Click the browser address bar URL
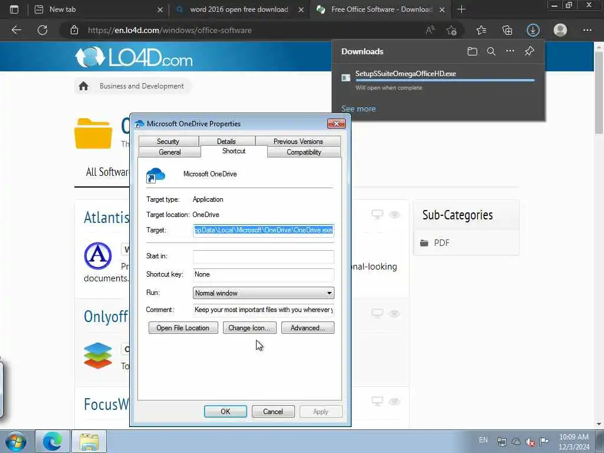 tap(170, 30)
